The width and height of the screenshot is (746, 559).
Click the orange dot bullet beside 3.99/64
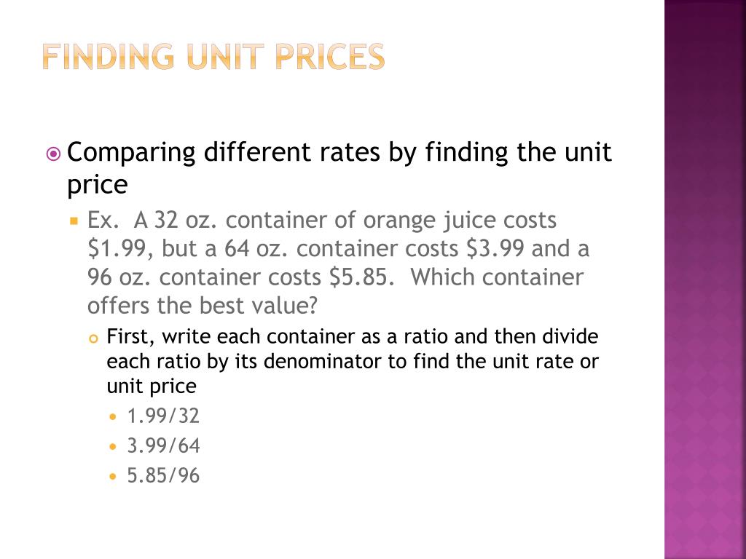[113, 447]
